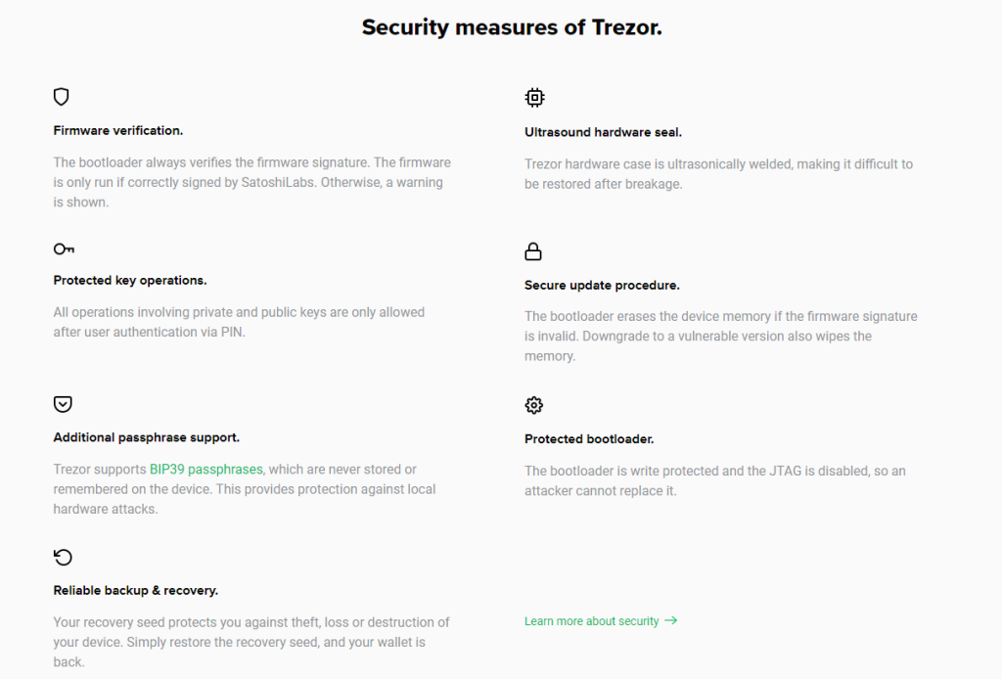Image resolution: width=1002 pixels, height=679 pixels.
Task: Open the BIP39 passphrases link
Action: tap(205, 469)
